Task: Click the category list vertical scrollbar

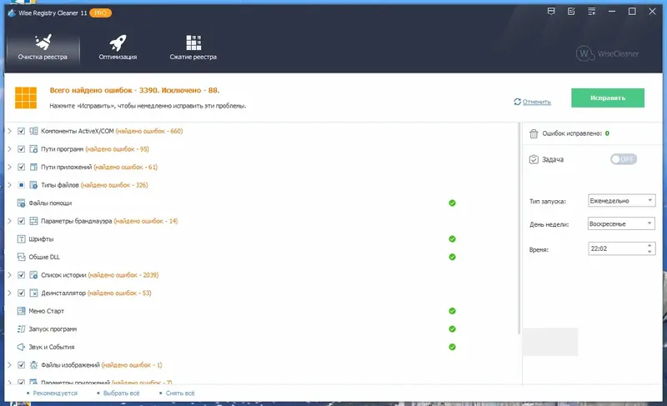Action: 519,228
